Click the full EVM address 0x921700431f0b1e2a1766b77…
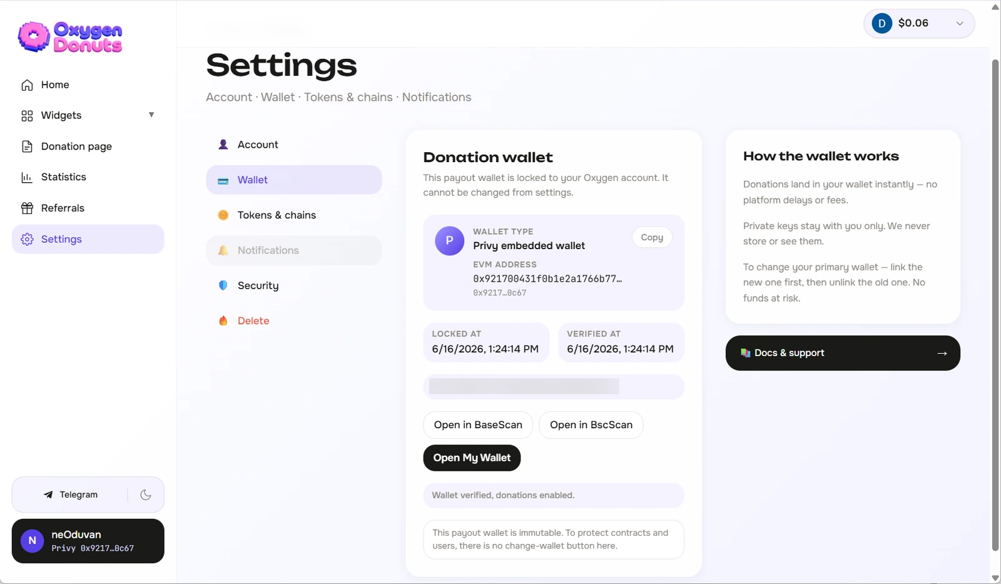This screenshot has width=1001, height=584. 547,279
